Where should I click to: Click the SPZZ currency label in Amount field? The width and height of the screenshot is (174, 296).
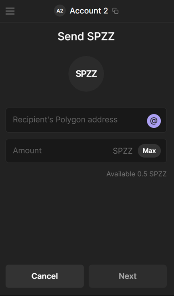pyautogui.click(x=123, y=151)
